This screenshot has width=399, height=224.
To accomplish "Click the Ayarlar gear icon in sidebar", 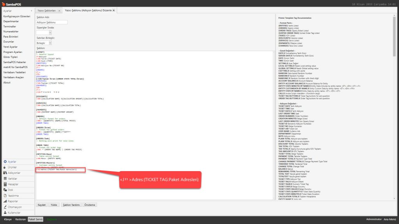I will click(5, 161).
